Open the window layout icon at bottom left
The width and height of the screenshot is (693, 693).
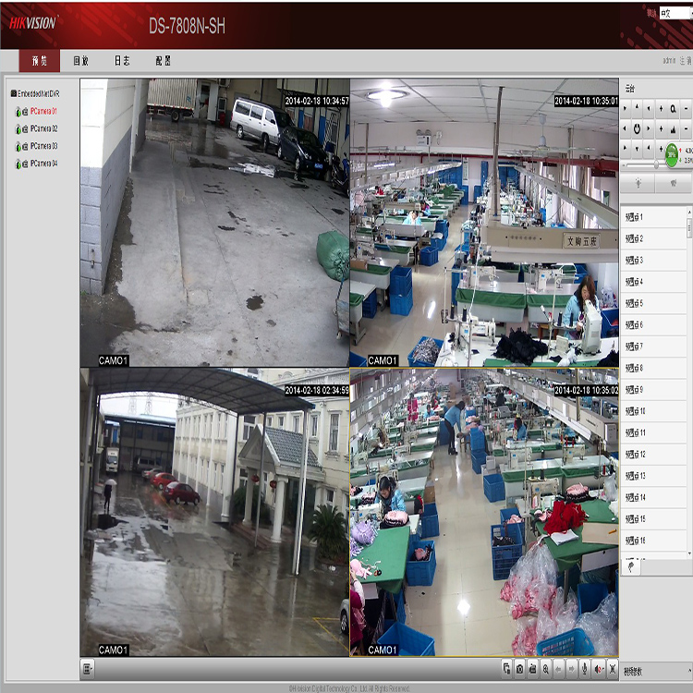pyautogui.click(x=88, y=669)
